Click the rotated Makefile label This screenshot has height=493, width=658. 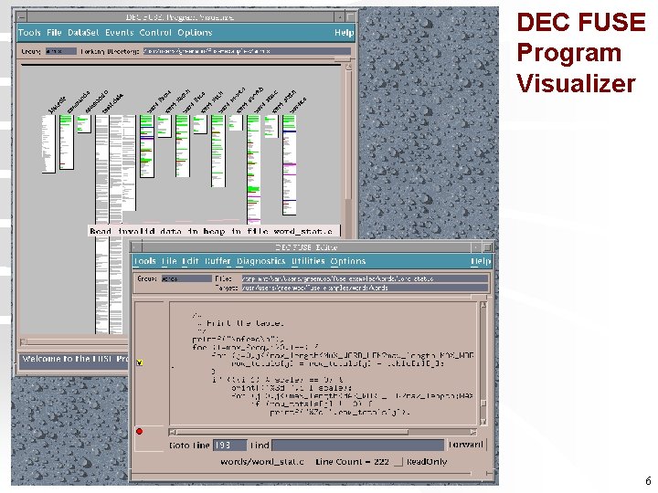57,105
